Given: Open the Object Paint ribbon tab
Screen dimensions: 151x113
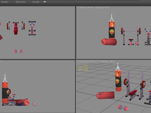Looking at the screenshot, I should (x=20, y=2).
